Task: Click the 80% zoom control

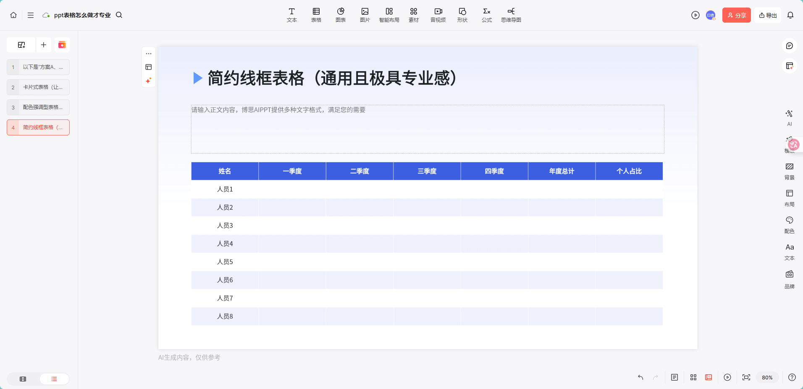Action: (767, 378)
